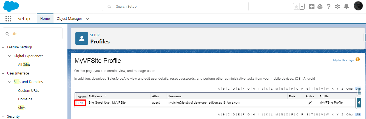Open Sites setup item under Sites and Domains
The width and height of the screenshot is (366, 119).
[22, 108]
